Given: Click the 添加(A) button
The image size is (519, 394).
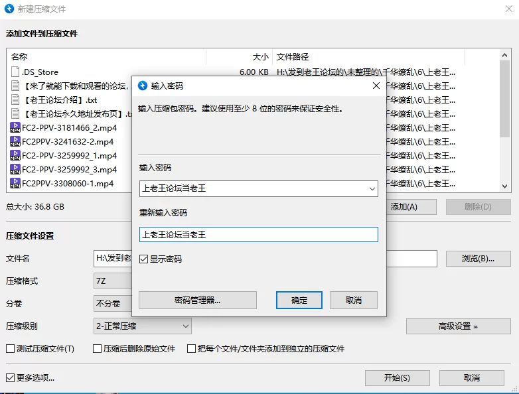Looking at the screenshot, I should point(411,207).
